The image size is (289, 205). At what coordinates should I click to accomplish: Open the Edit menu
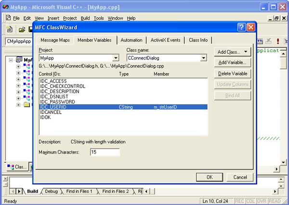[27, 18]
